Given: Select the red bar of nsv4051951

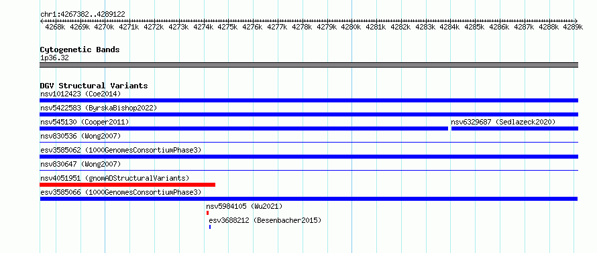Looking at the screenshot, I should [x=127, y=185].
